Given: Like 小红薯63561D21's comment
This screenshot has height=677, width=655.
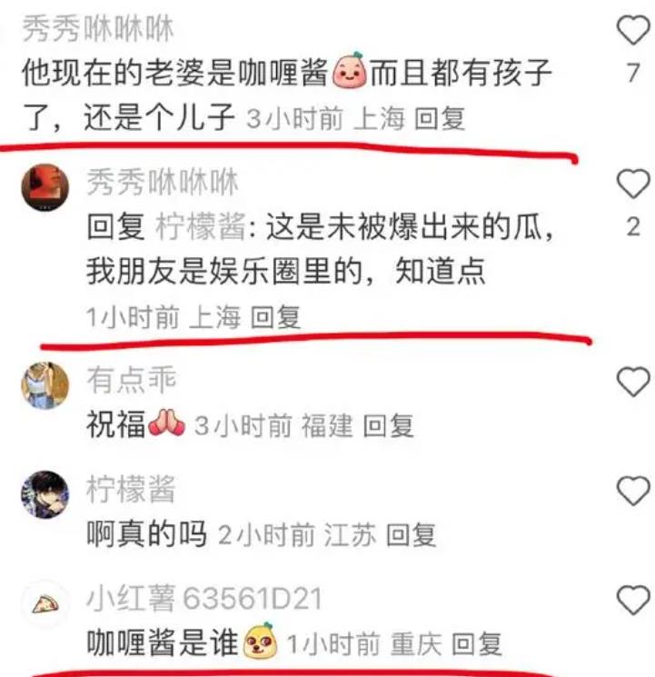Looking at the screenshot, I should click(633, 600).
